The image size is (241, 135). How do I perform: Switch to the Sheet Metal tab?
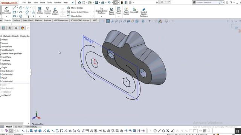pyautogui.click(x=27, y=20)
